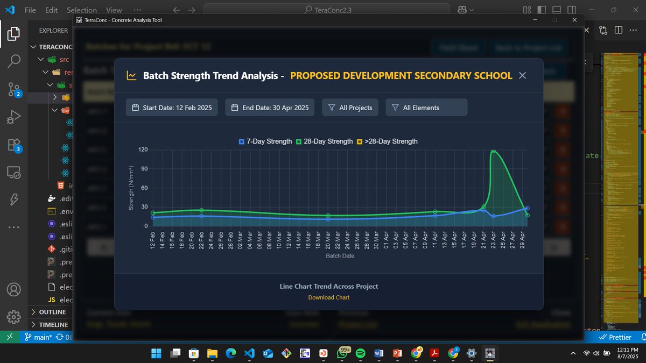
Task: Open Extensions view in activity bar
Action: pos(13,145)
